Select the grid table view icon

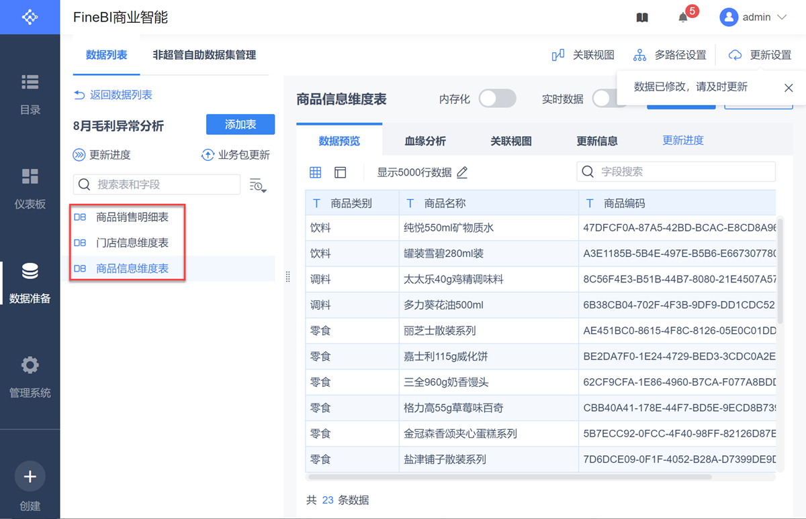click(315, 172)
